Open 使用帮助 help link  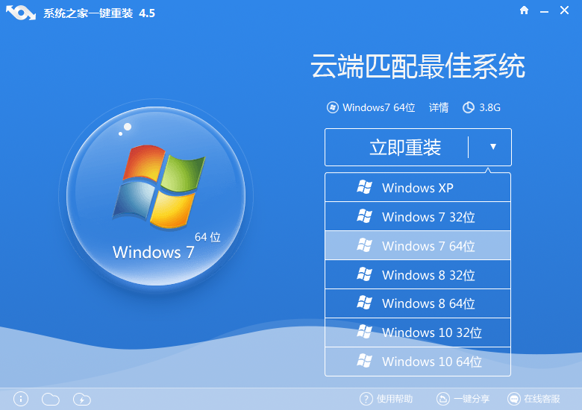(x=395, y=399)
